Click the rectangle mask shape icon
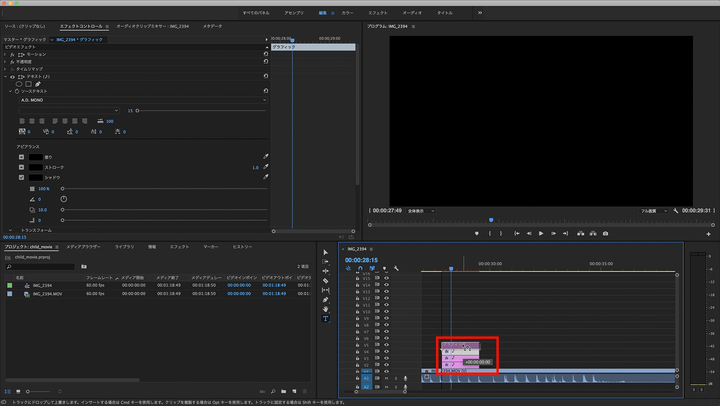This screenshot has width=720, height=406. tap(28, 84)
